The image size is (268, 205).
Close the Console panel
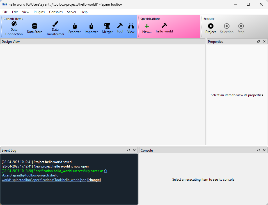tap(264, 150)
